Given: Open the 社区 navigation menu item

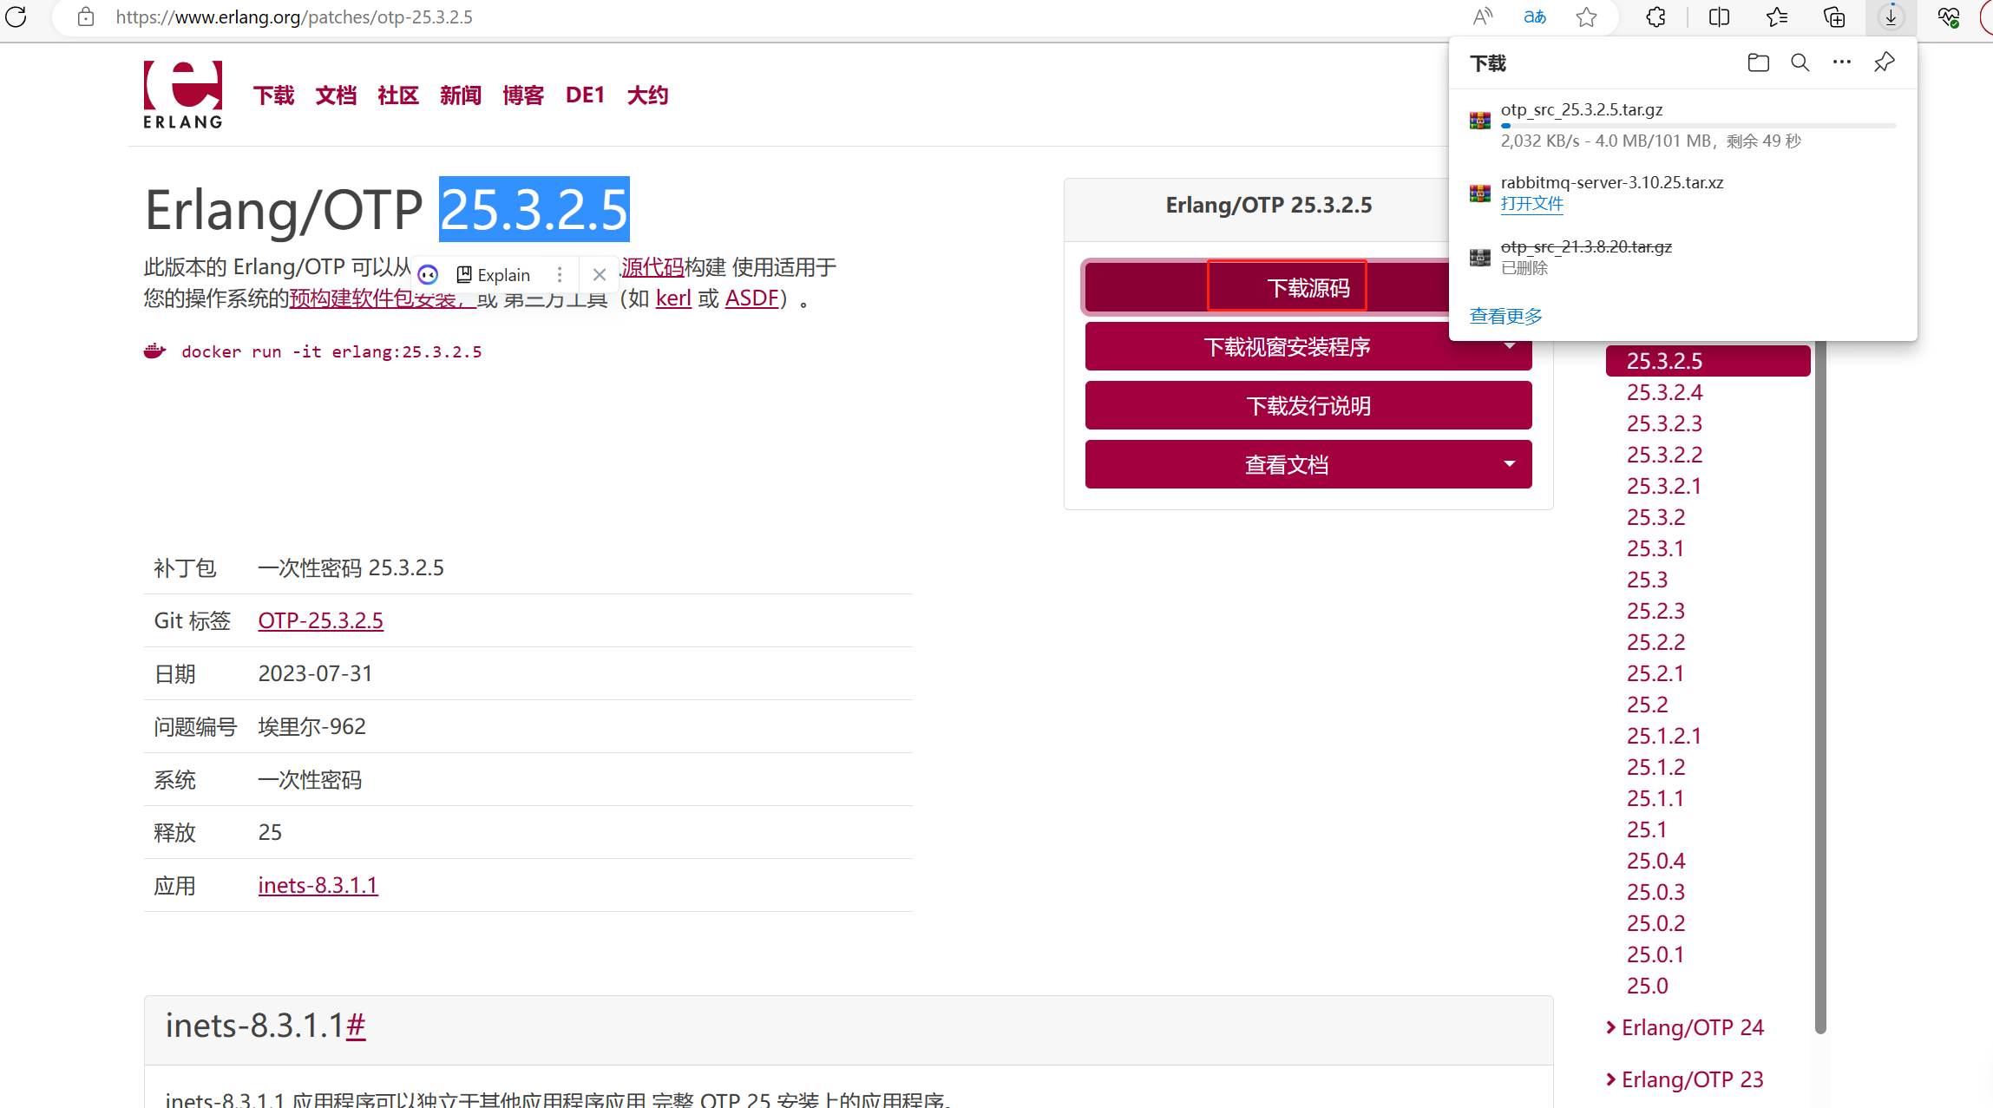Looking at the screenshot, I should 398,95.
